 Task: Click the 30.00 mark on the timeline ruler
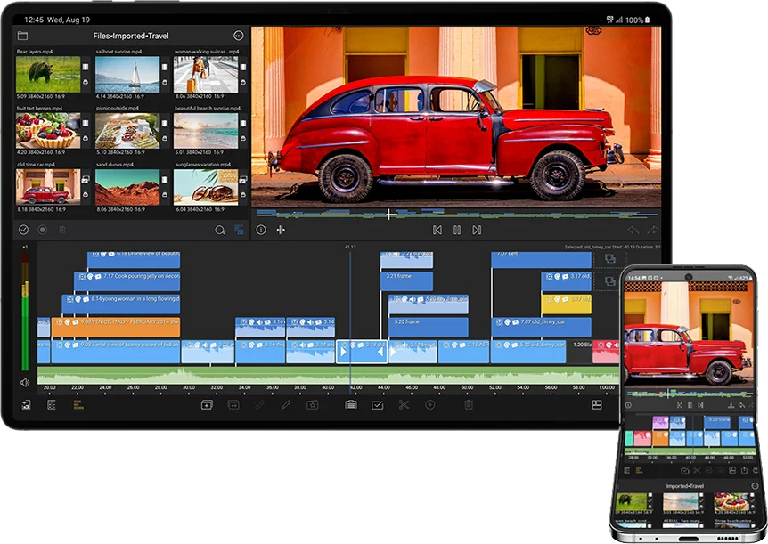(189, 388)
